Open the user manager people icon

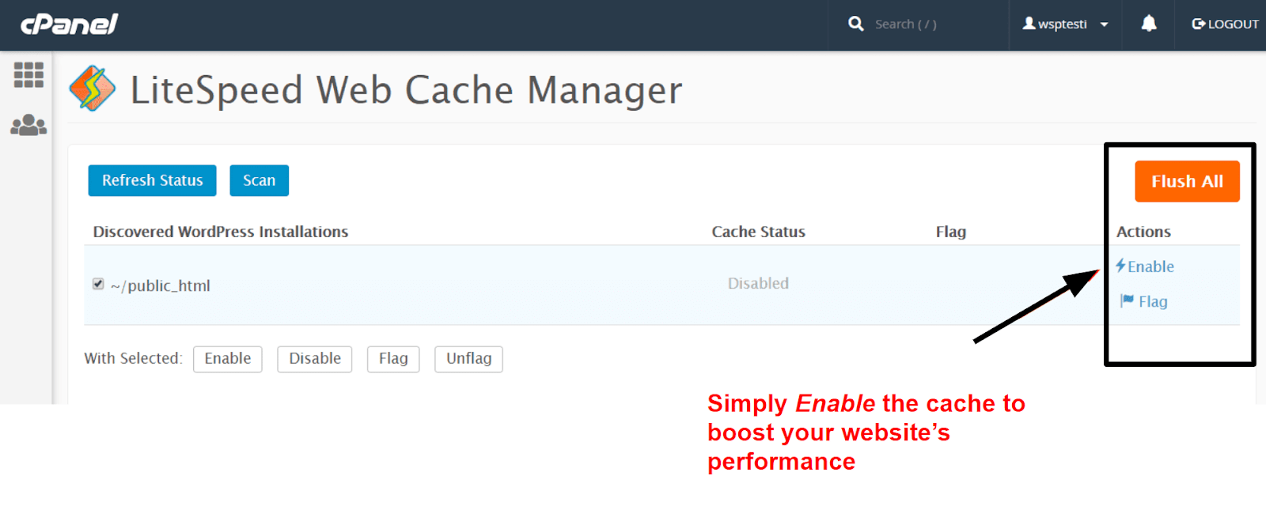[28, 125]
